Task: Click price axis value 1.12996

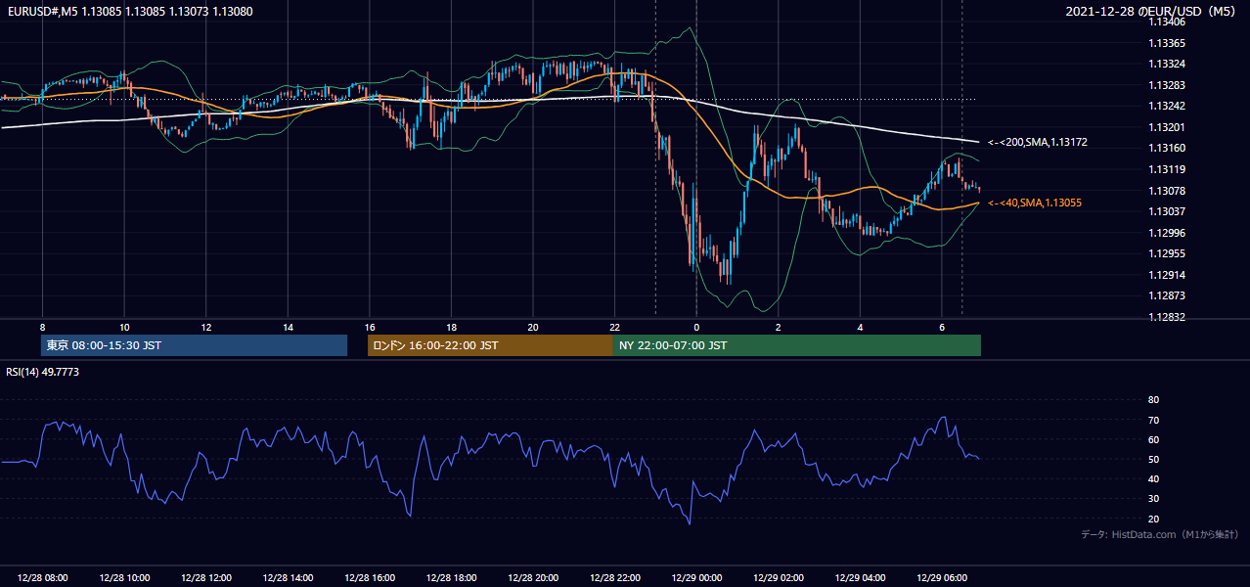Action: (x=1167, y=233)
